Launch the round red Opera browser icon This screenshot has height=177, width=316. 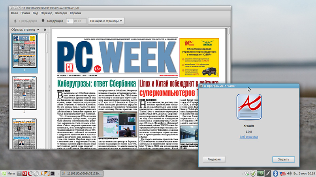[x=30, y=173]
